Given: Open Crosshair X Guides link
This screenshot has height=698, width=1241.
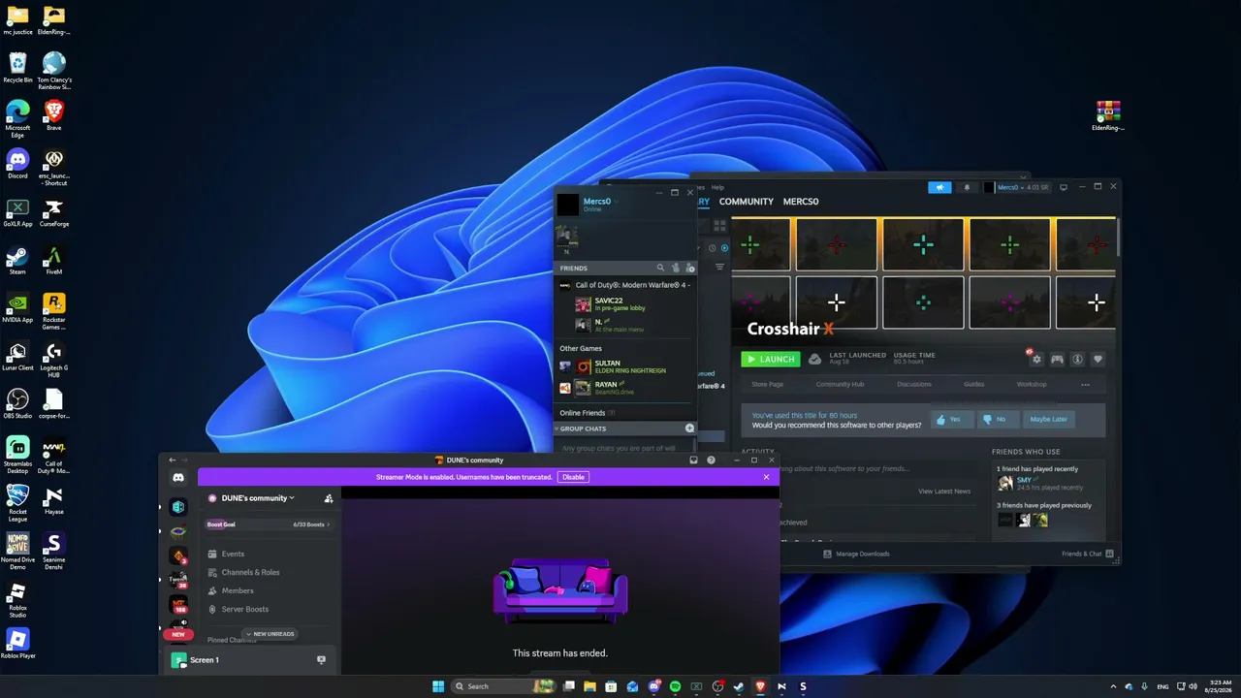Looking at the screenshot, I should (973, 384).
